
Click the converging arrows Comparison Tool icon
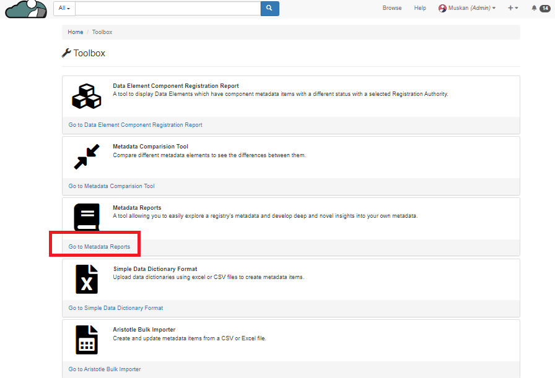tap(86, 157)
